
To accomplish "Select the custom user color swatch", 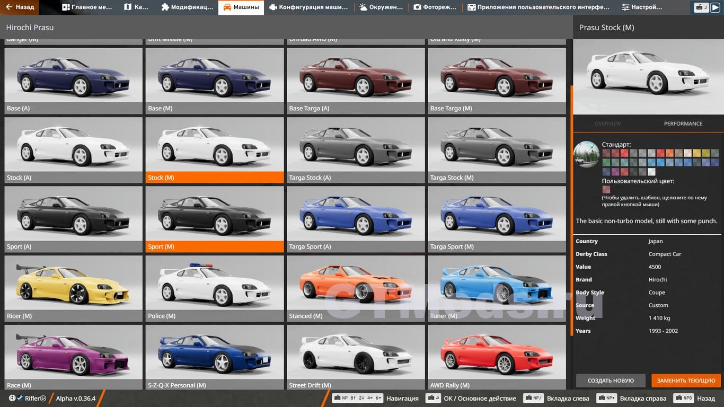I will (x=606, y=190).
